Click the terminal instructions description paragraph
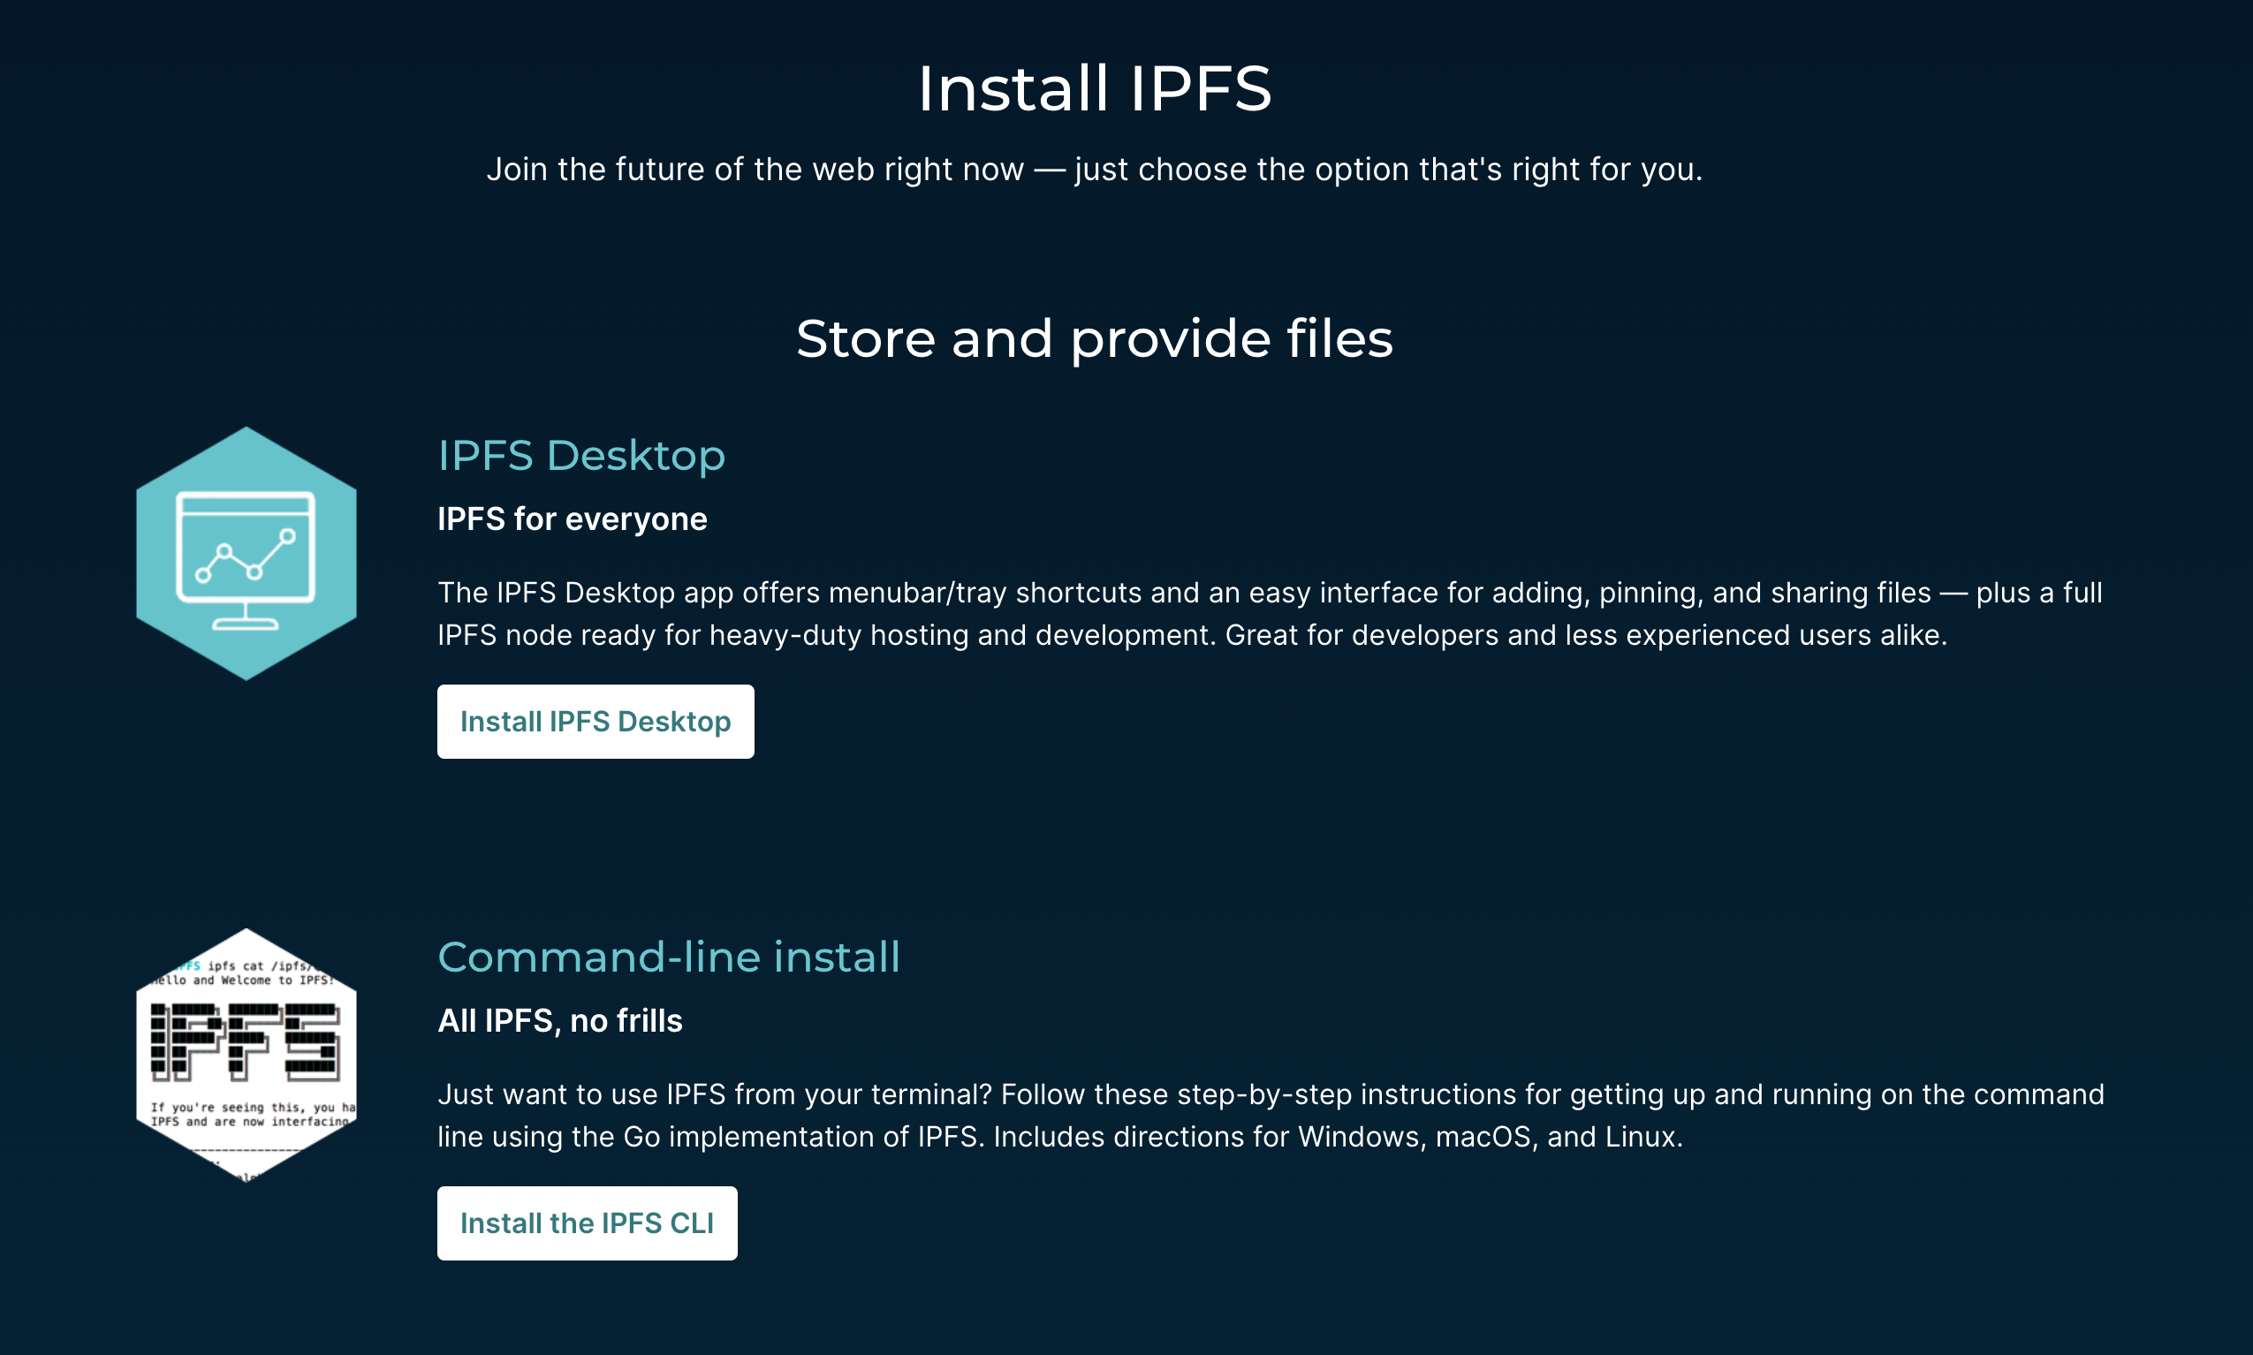The height and width of the screenshot is (1355, 2253). pyautogui.click(x=1271, y=1116)
